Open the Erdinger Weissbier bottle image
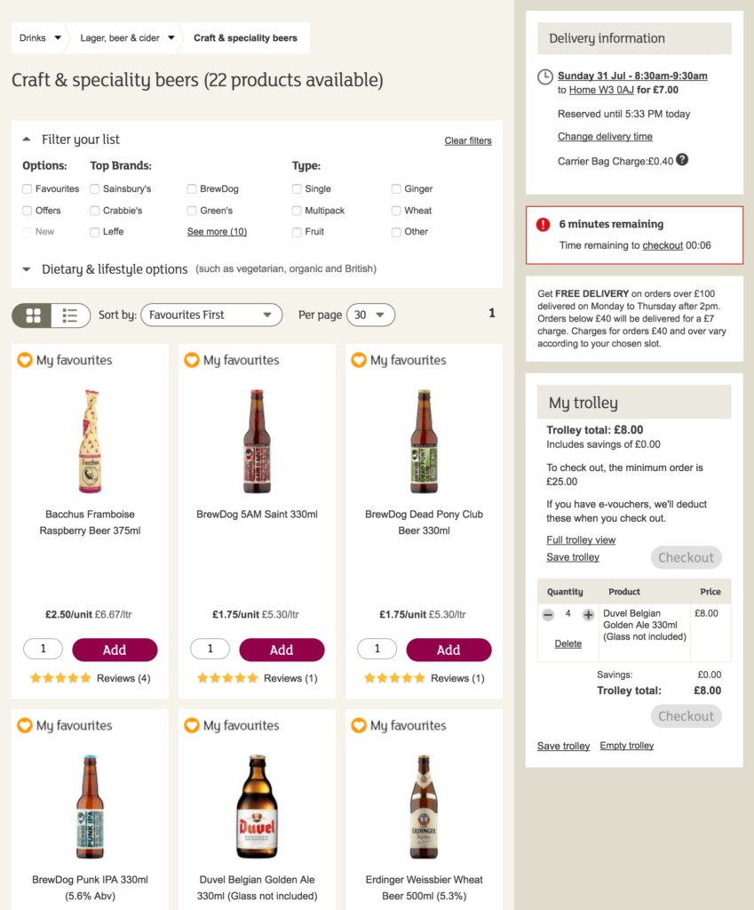This screenshot has width=754, height=910. tap(424, 807)
